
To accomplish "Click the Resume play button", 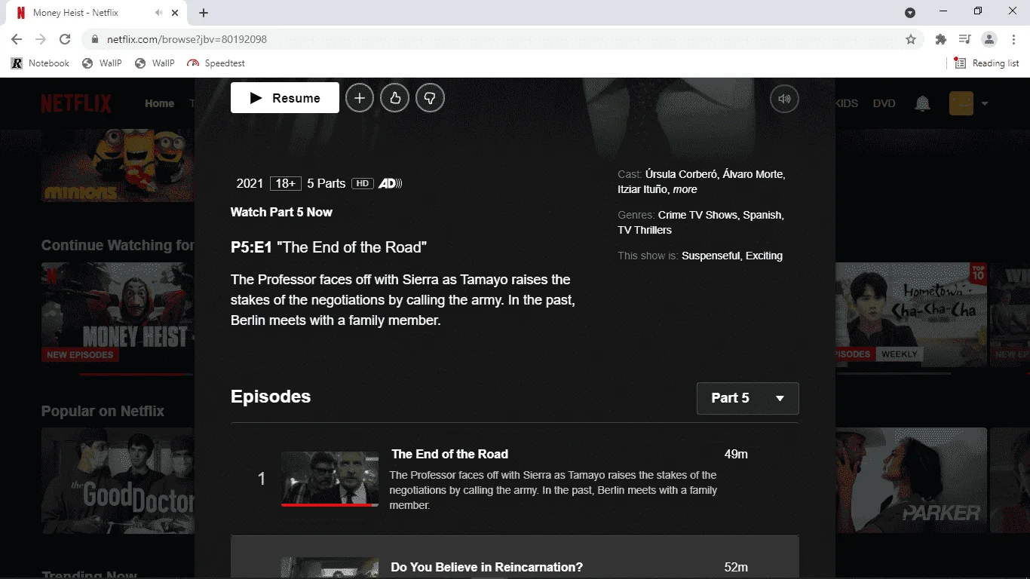I will [285, 98].
